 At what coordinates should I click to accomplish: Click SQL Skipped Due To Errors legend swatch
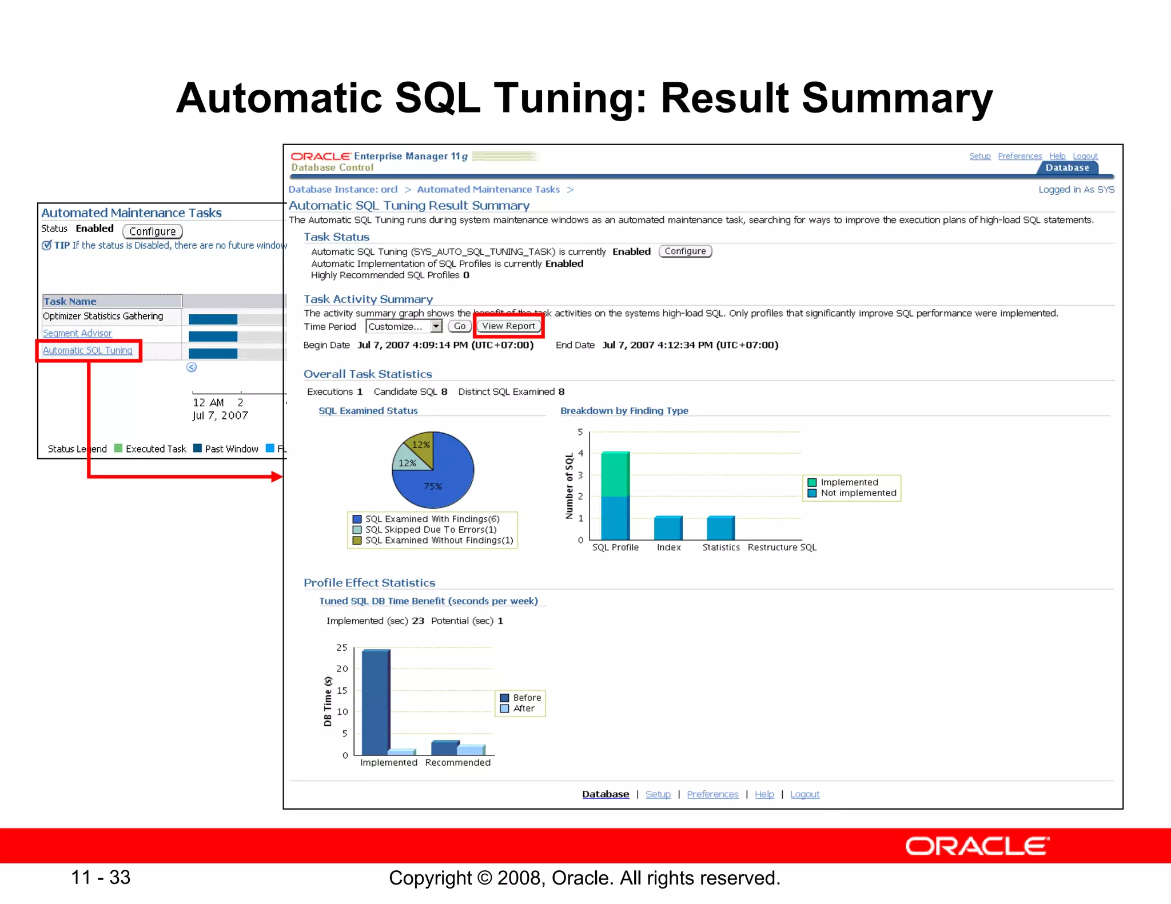357,530
